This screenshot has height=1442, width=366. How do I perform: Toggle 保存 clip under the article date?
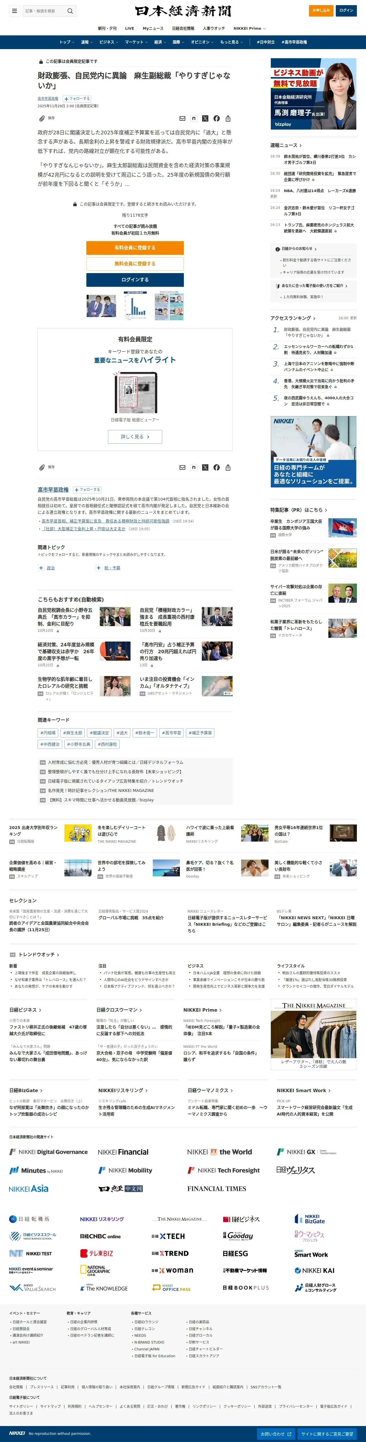47,118
